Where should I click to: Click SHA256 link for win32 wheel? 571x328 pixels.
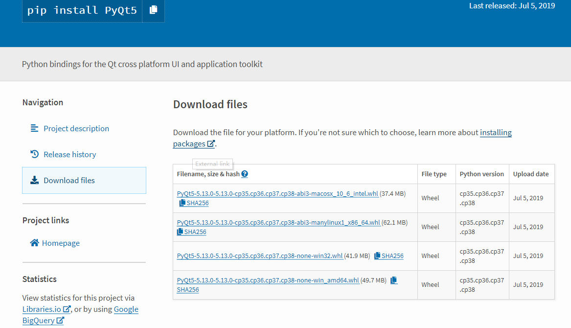click(x=392, y=256)
